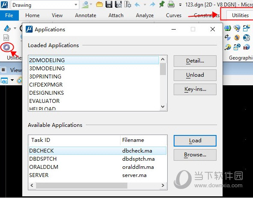The image size is (253, 198).
Task: Select the DBCHECK row in Available Applications
Action: click(97, 151)
